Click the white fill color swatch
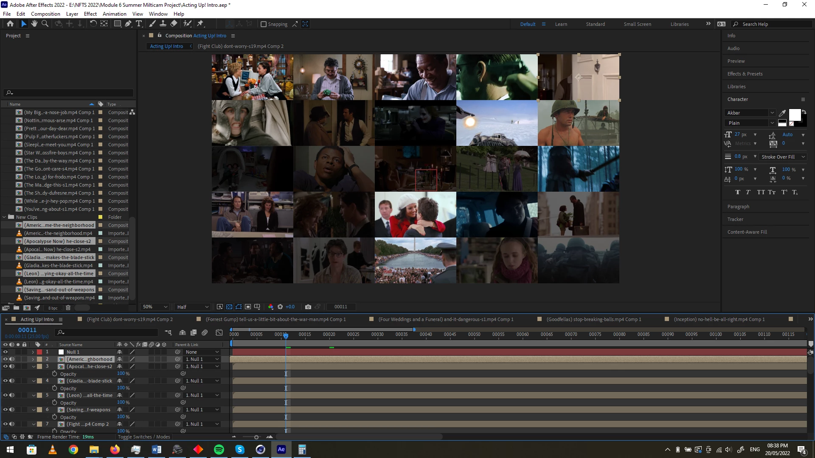 pos(794,115)
